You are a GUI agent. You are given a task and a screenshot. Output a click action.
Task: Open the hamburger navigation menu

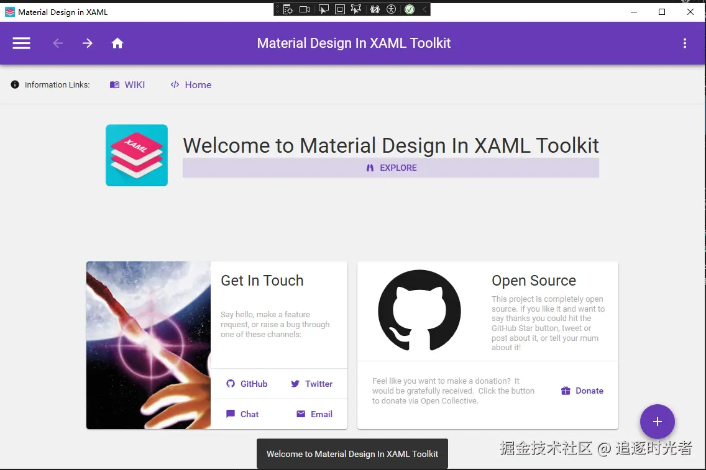point(21,43)
